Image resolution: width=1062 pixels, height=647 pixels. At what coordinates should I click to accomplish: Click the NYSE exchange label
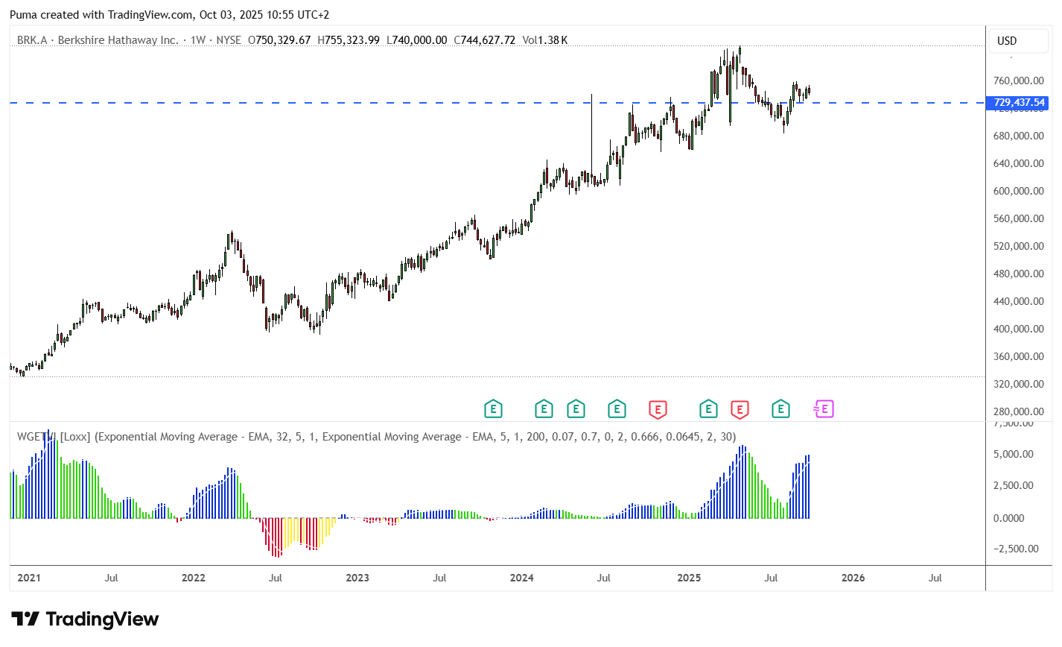[229, 40]
